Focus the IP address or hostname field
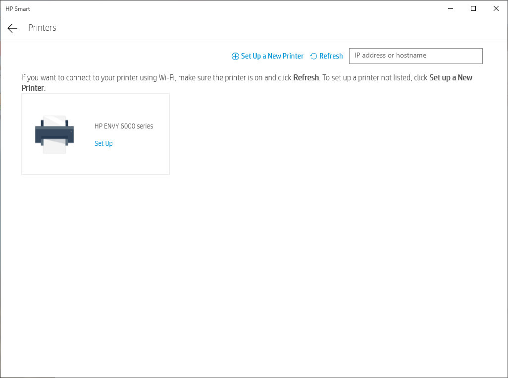The height and width of the screenshot is (378, 508). click(416, 56)
